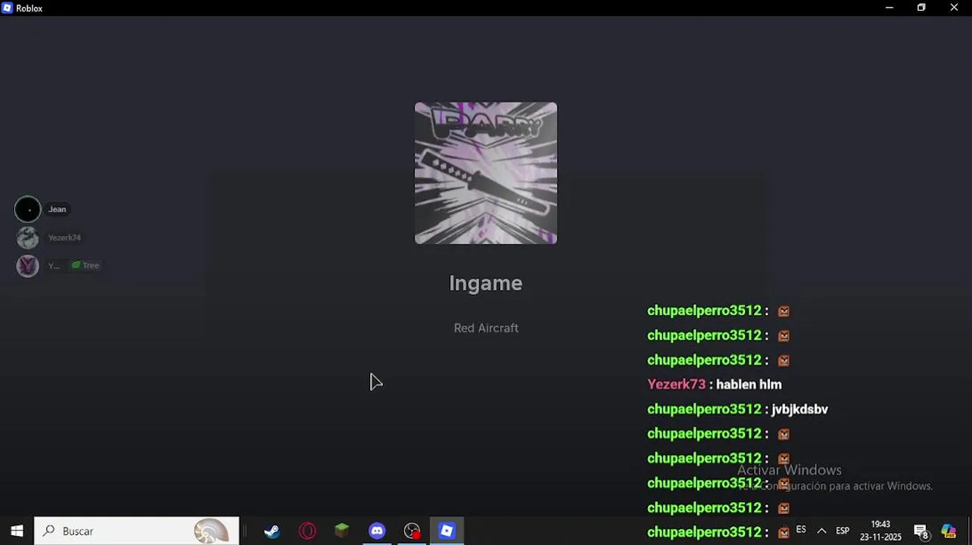Select the purple avatar next to Tree
This screenshot has width=972, height=545.
[x=28, y=266]
